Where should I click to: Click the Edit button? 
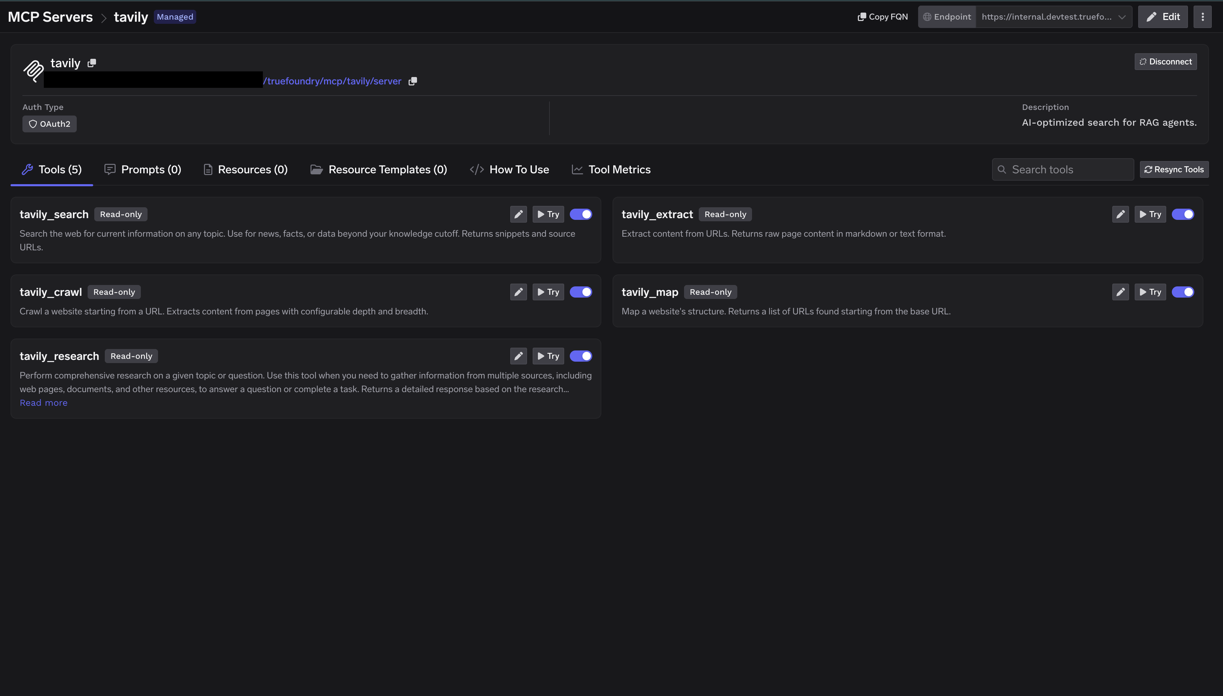1163,17
